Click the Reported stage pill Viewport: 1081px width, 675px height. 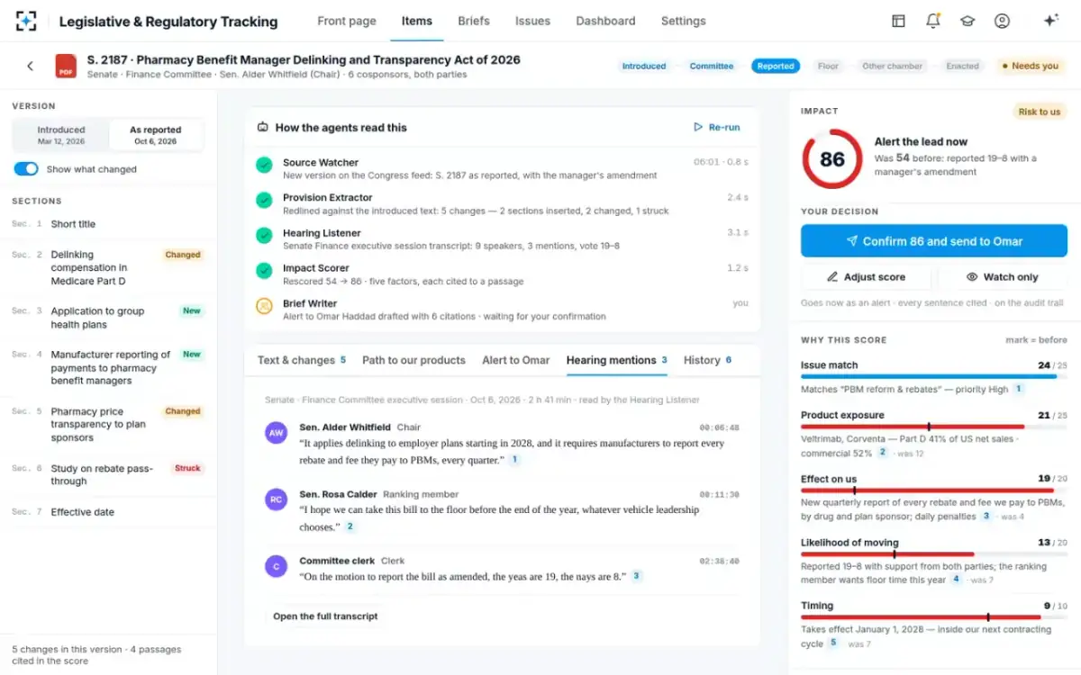click(776, 66)
